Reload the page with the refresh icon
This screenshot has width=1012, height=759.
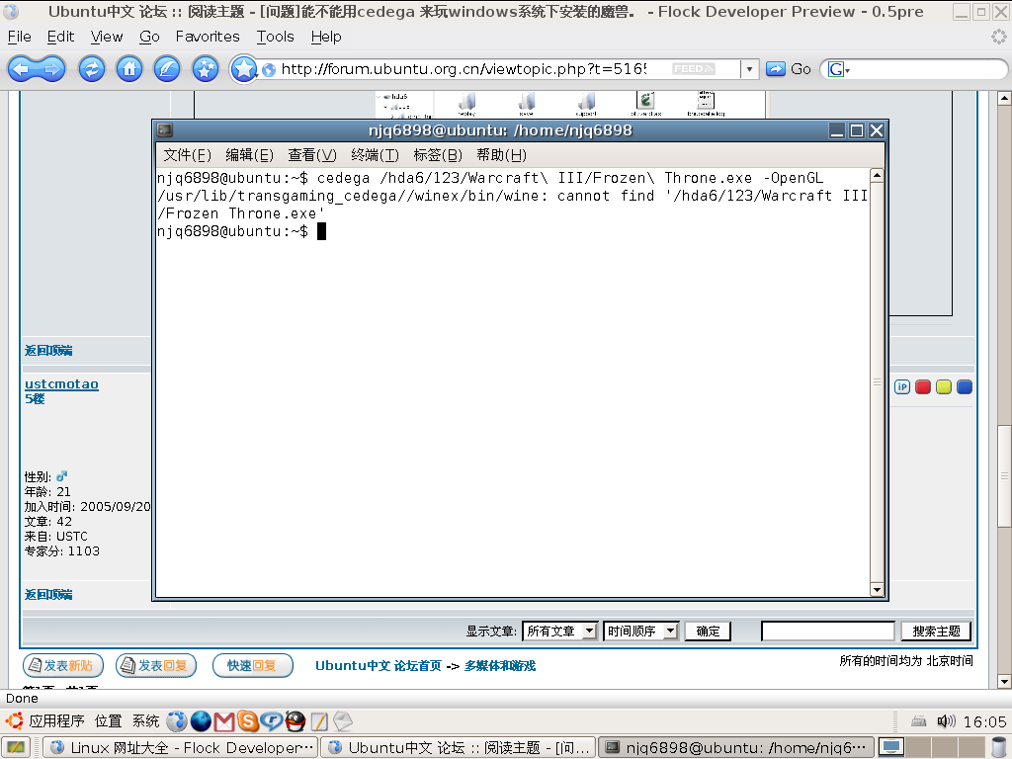click(x=92, y=69)
